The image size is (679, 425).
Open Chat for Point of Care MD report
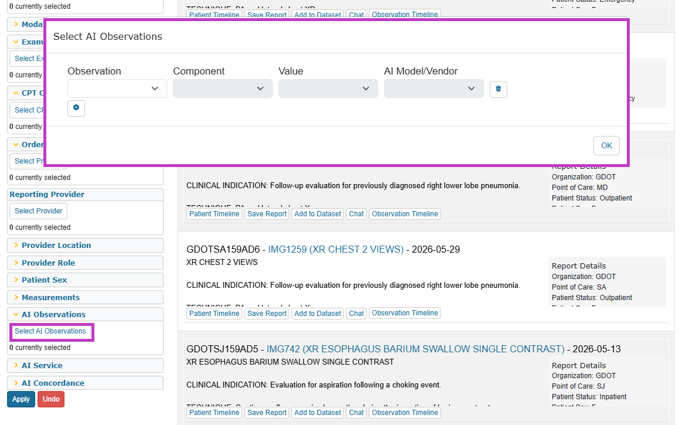357,214
